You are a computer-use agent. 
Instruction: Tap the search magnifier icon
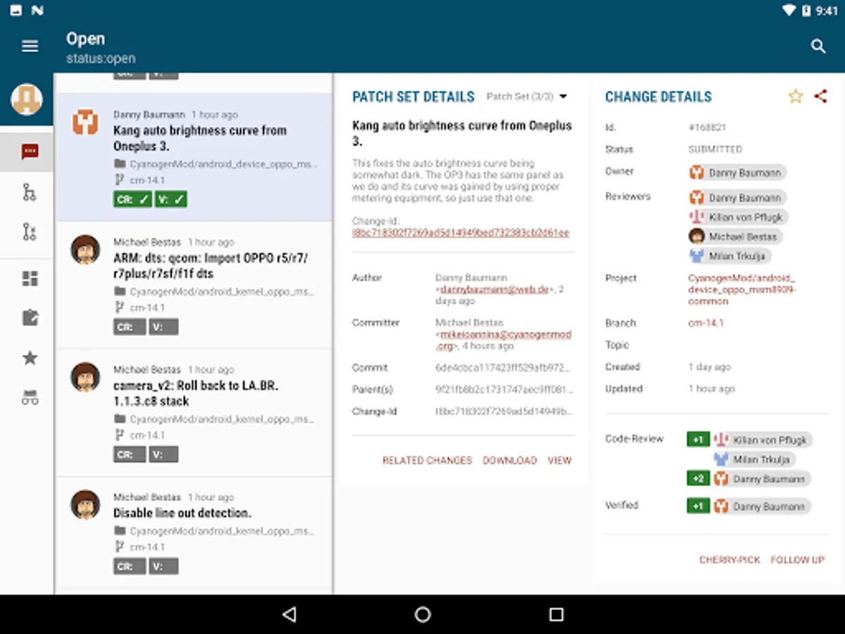[818, 46]
